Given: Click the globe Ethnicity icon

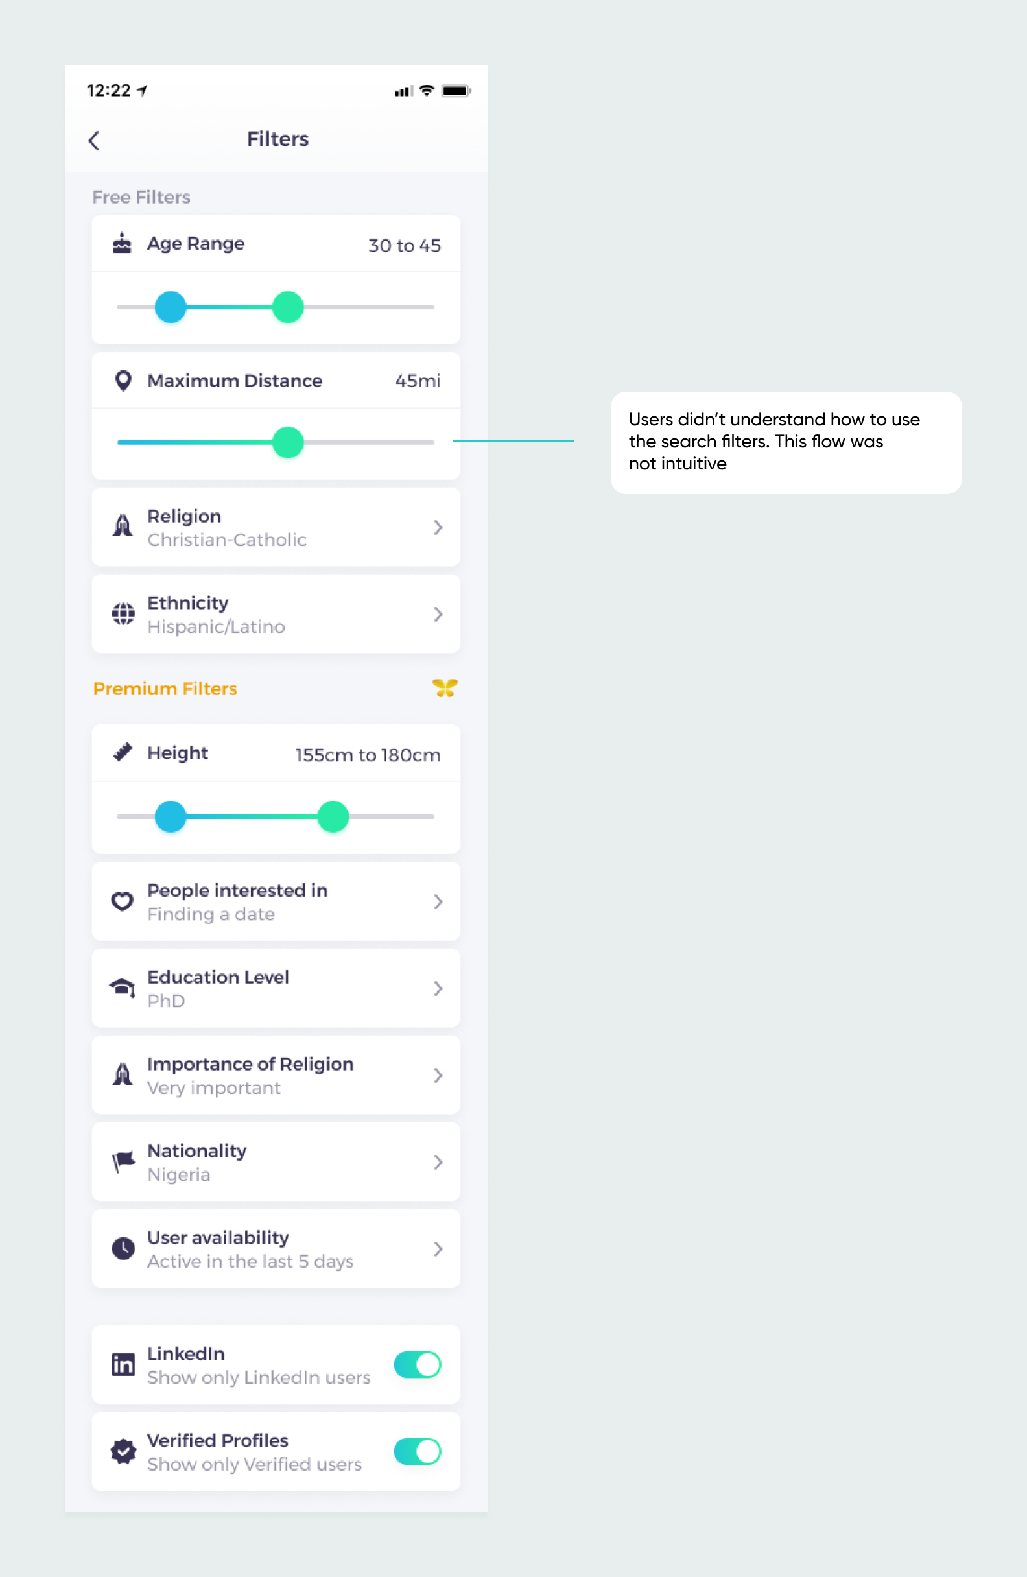Looking at the screenshot, I should pos(123,613).
